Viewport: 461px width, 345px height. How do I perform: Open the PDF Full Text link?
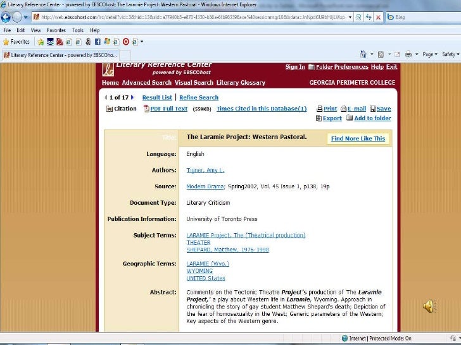pyautogui.click(x=168, y=109)
